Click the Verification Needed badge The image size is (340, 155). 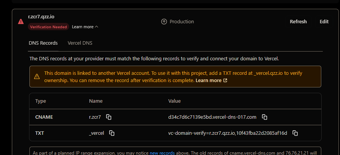coord(49,27)
